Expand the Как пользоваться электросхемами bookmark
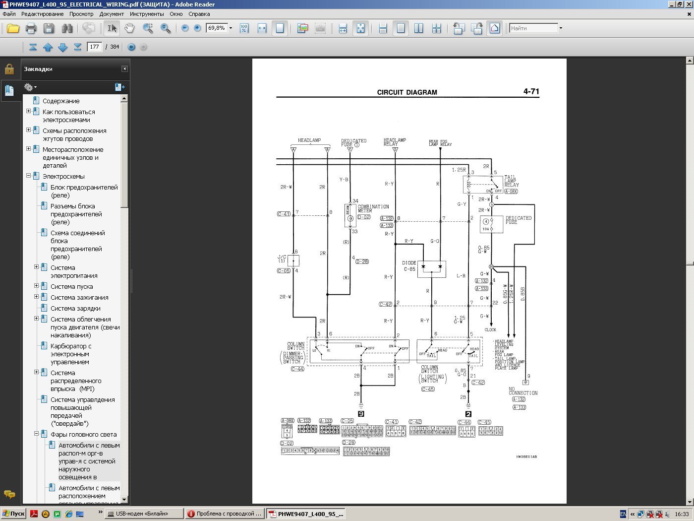This screenshot has width=694, height=521. click(28, 111)
